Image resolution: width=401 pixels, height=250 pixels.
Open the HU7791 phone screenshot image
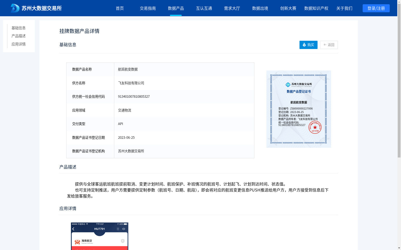pos(99,236)
